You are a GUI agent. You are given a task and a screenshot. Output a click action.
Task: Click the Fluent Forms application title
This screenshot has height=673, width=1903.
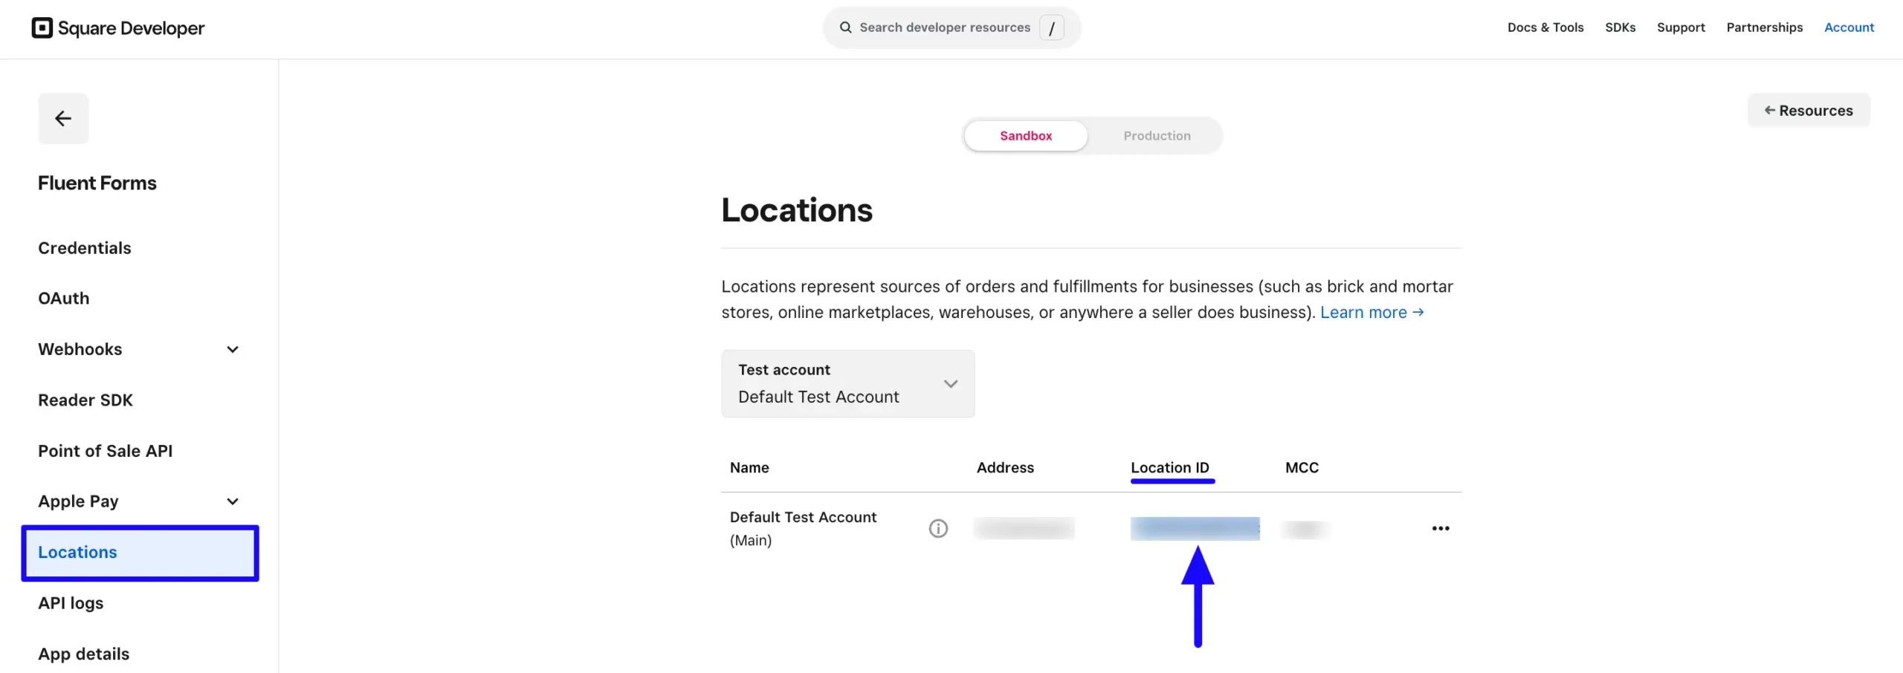(97, 183)
